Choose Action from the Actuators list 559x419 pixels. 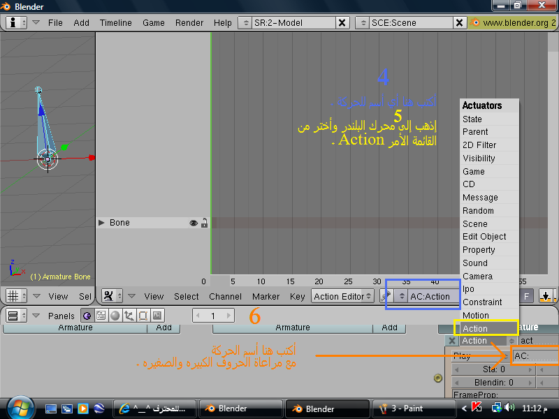pos(490,328)
